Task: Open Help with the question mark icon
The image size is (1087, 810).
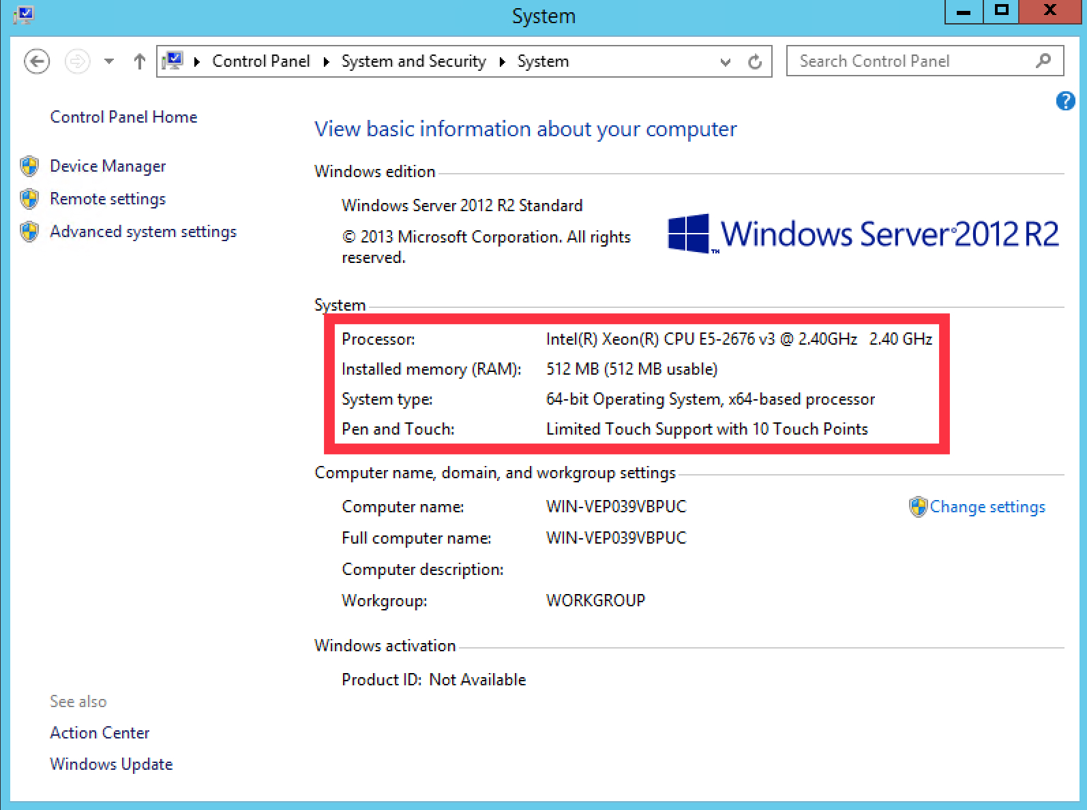Action: click(x=1065, y=101)
